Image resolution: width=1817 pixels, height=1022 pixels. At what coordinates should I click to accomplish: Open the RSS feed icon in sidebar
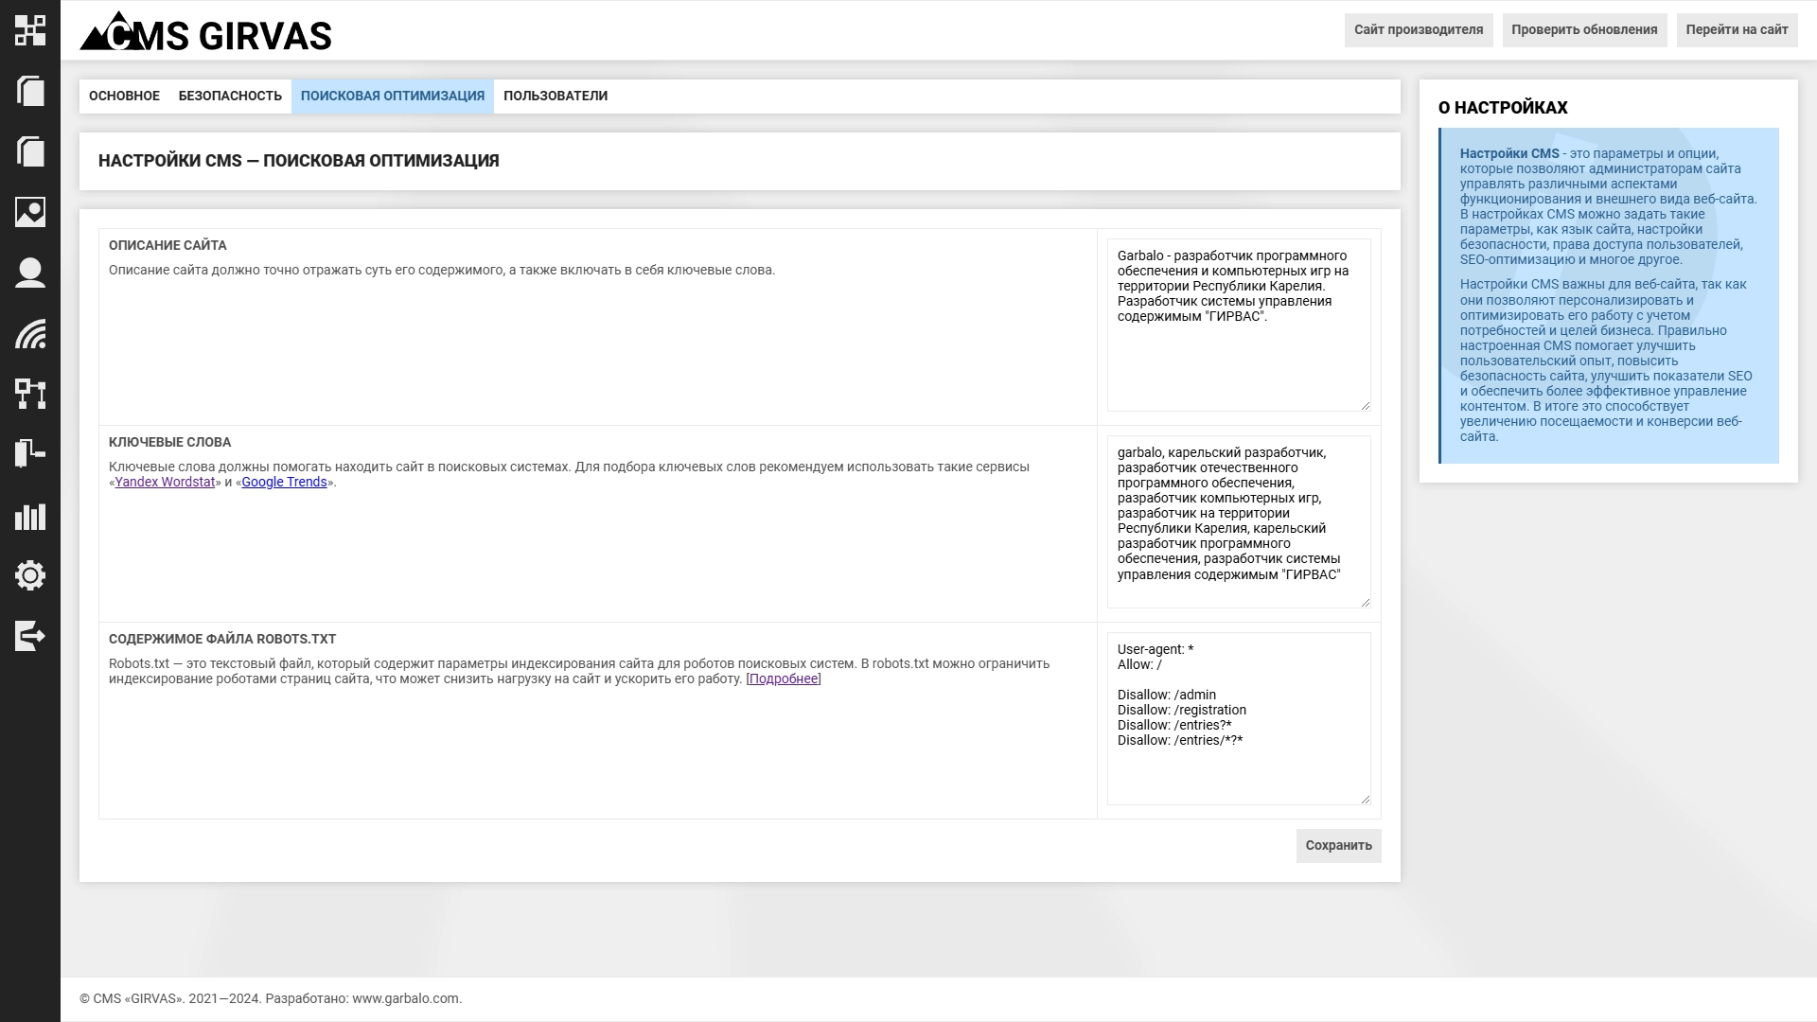tap(30, 333)
